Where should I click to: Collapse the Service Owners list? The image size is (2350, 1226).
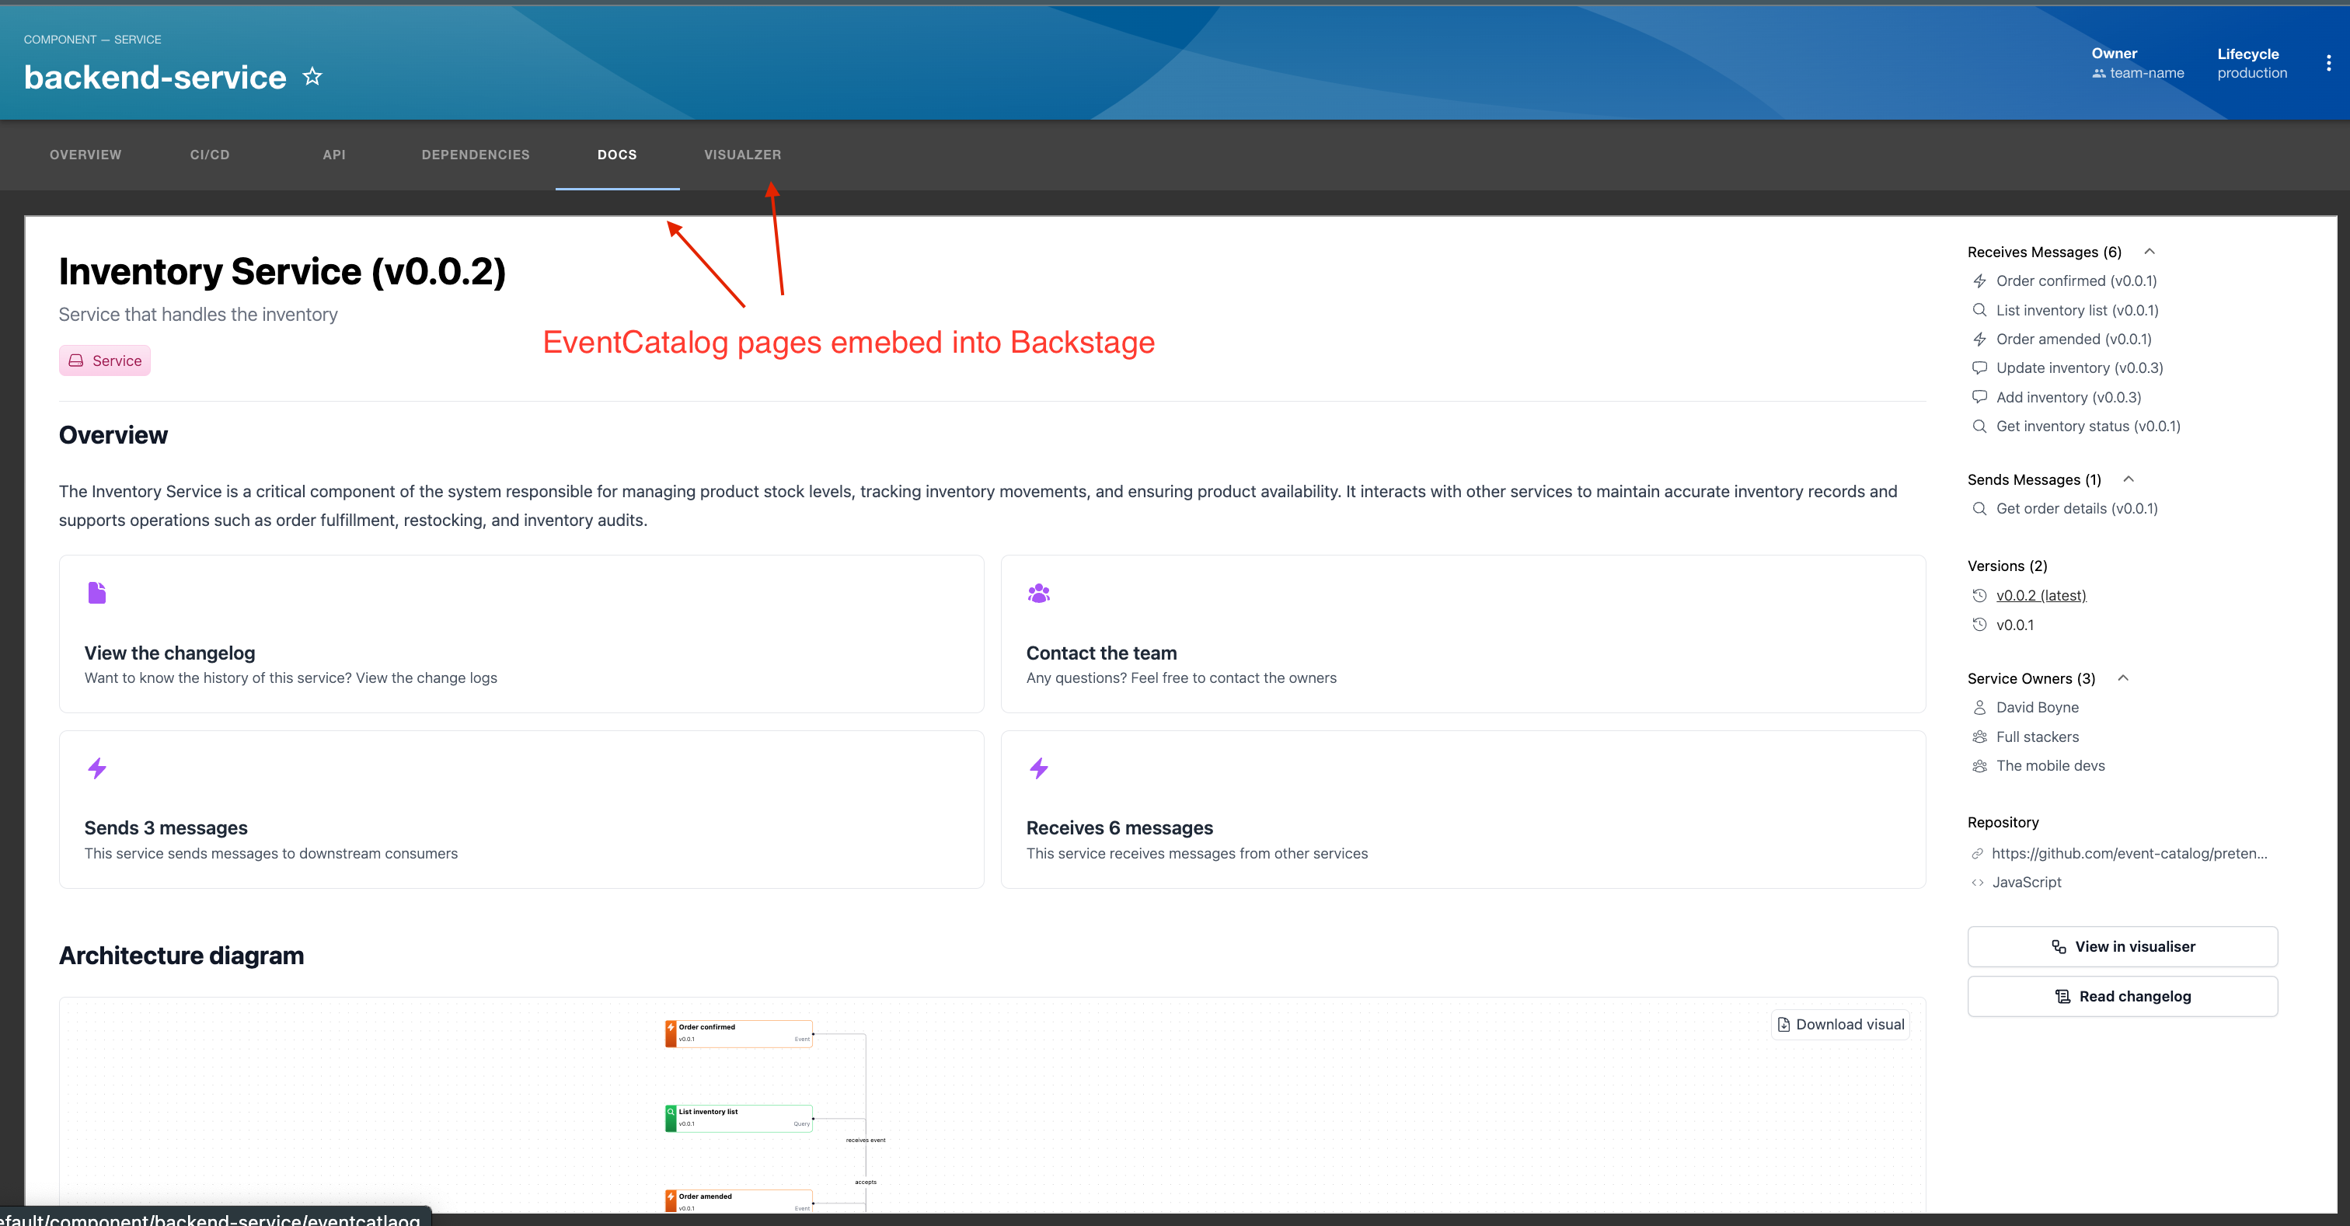(x=2123, y=677)
